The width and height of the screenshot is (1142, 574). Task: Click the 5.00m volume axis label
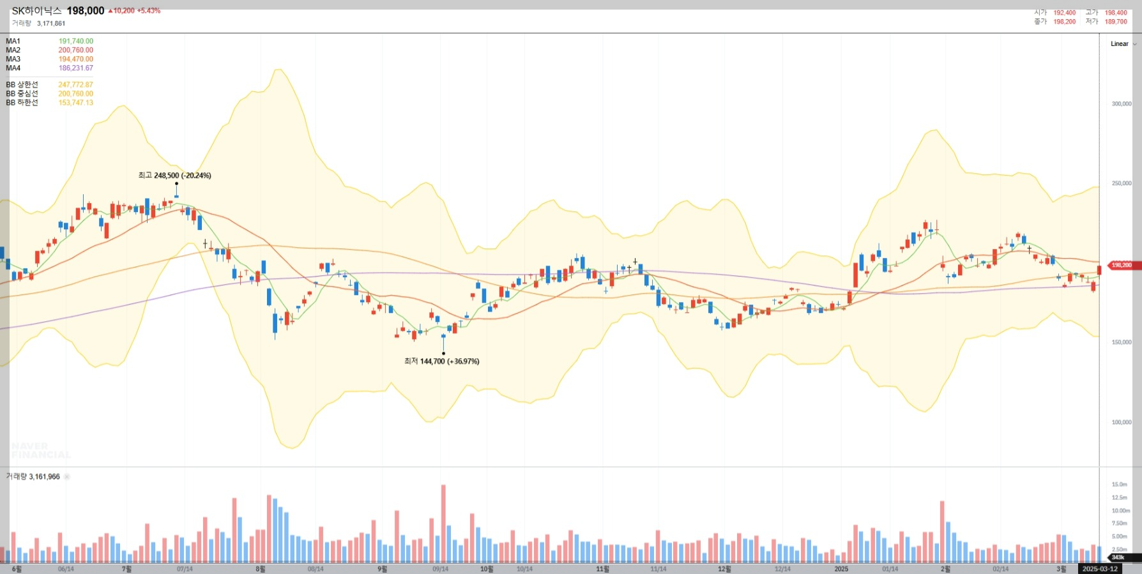click(x=1120, y=536)
